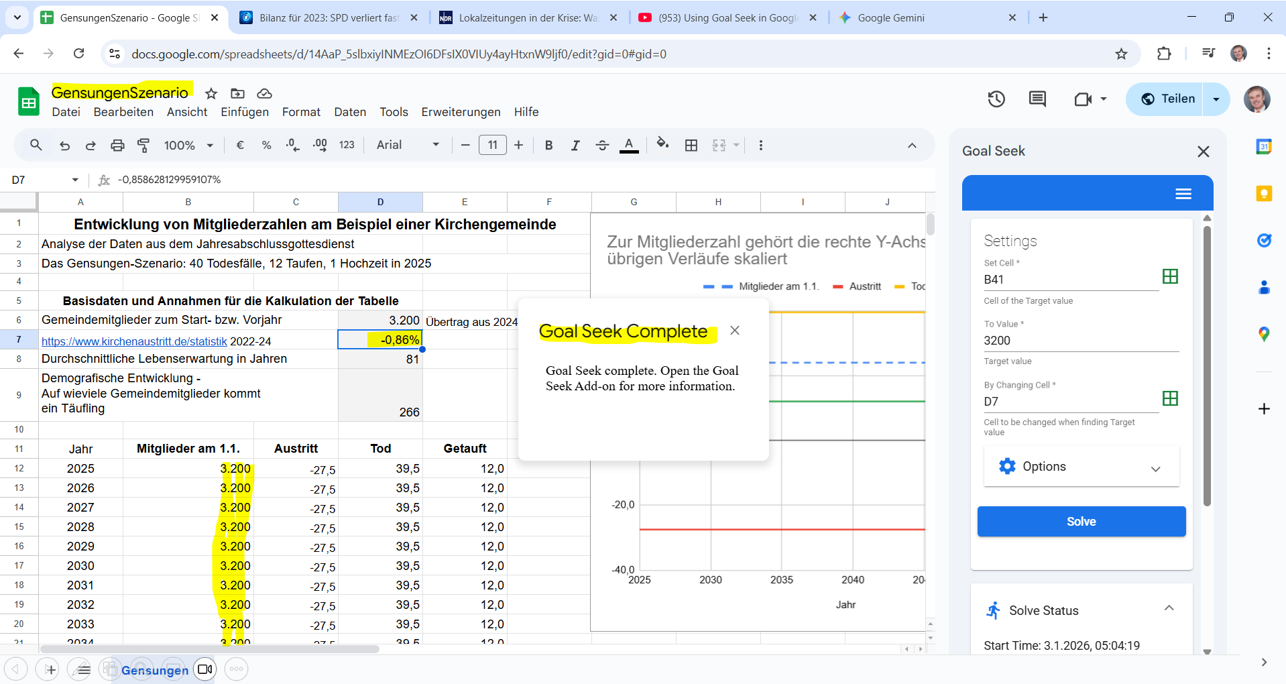Select range icon beside Set Cell field
Screen dimensions: 1286x684
tap(1170, 276)
